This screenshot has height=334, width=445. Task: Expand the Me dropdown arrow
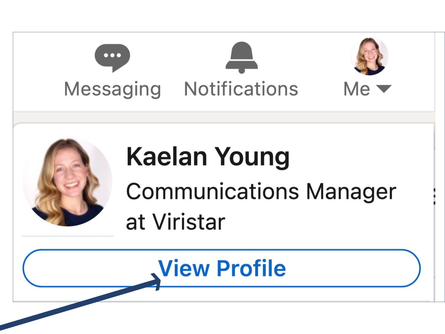pyautogui.click(x=383, y=89)
